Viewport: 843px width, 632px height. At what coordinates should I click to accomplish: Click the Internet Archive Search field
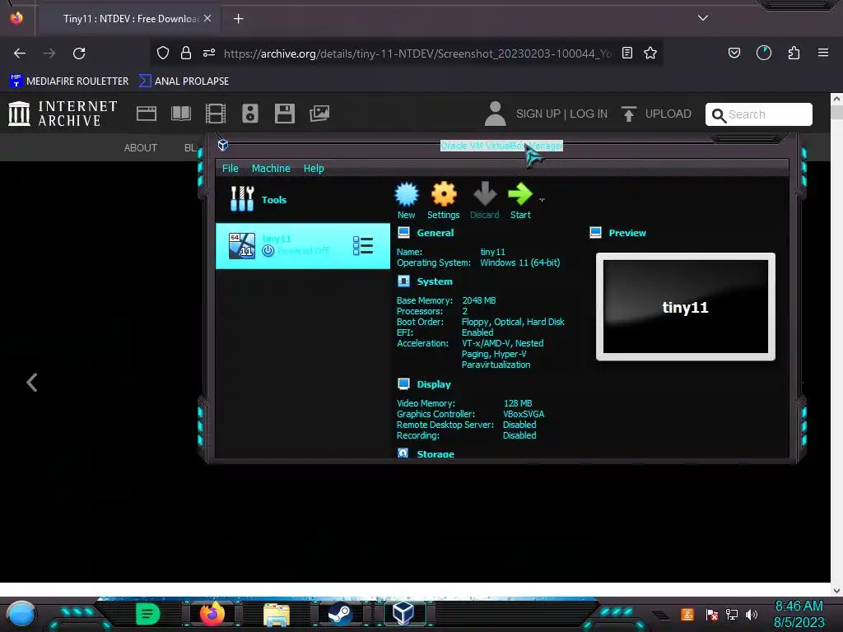click(758, 114)
